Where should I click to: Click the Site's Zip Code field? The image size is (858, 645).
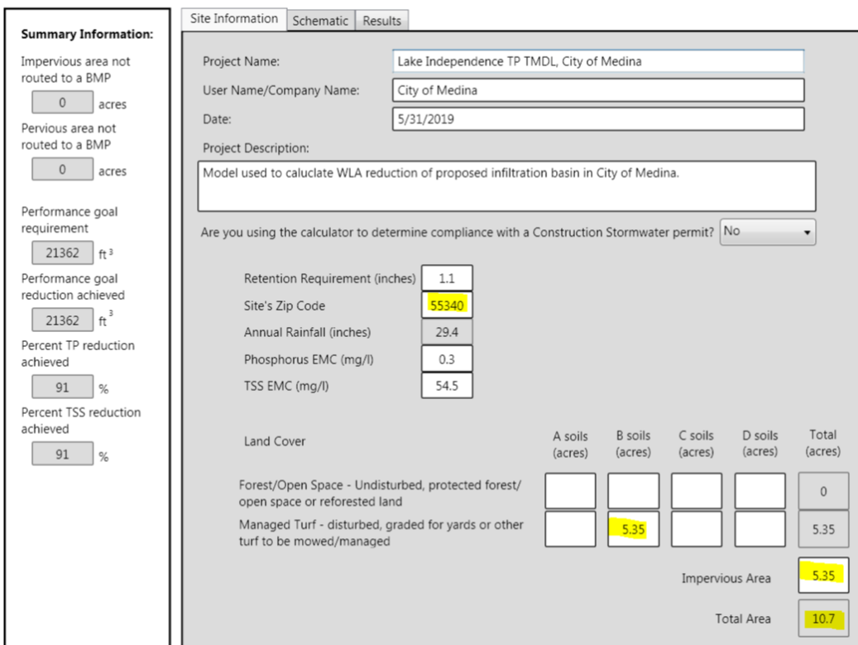tap(447, 306)
